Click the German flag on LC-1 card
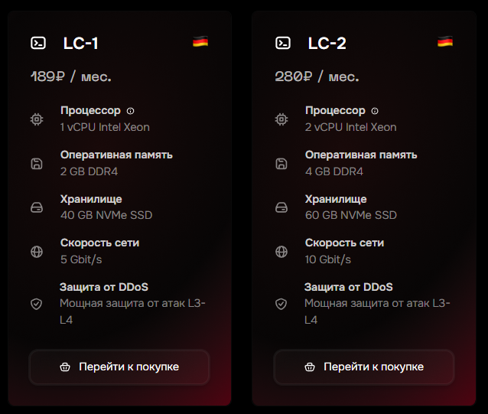Image resolution: width=488 pixels, height=414 pixels. click(x=200, y=41)
